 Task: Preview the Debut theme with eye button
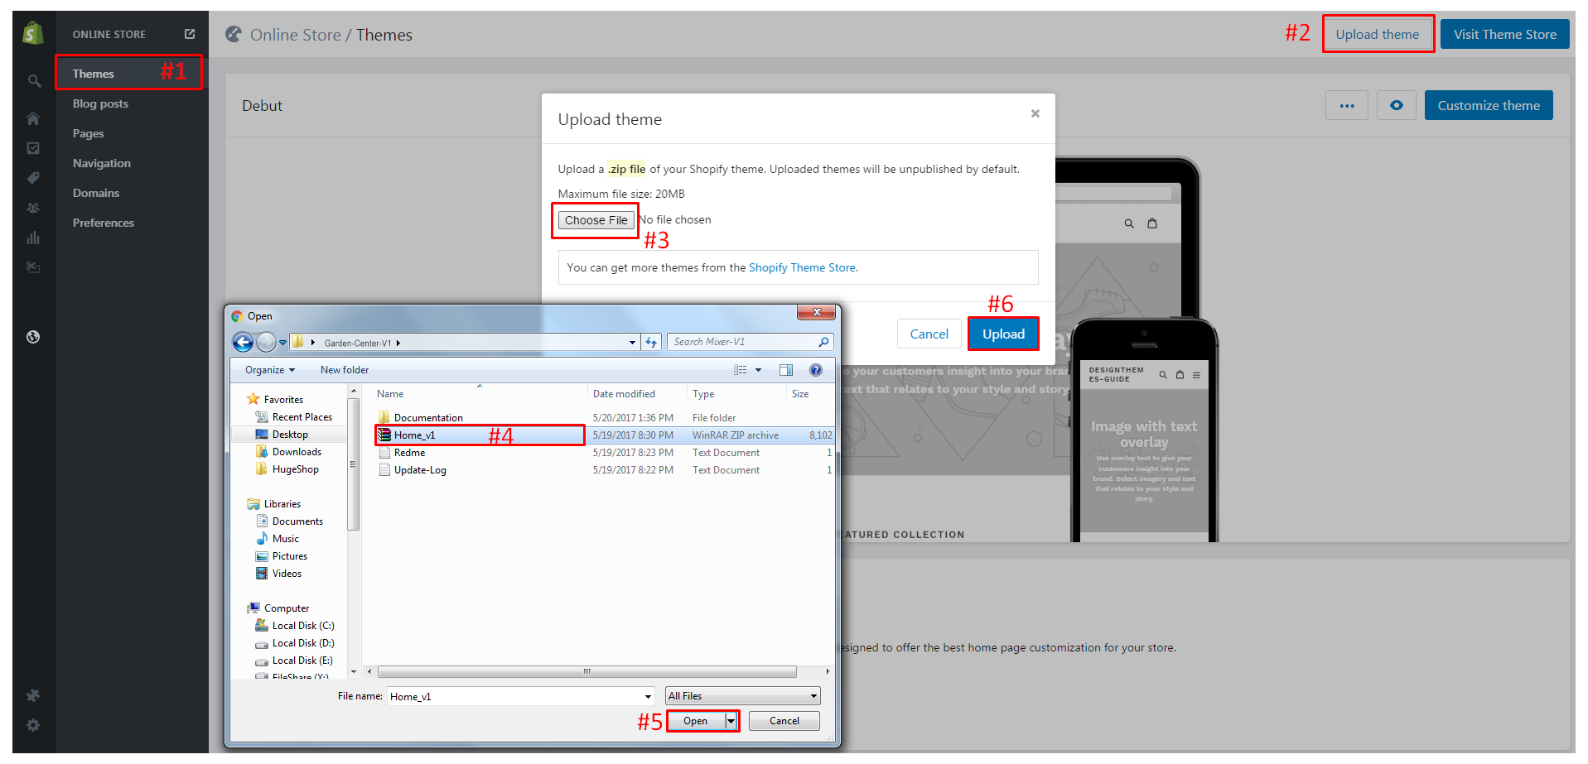[1397, 105]
